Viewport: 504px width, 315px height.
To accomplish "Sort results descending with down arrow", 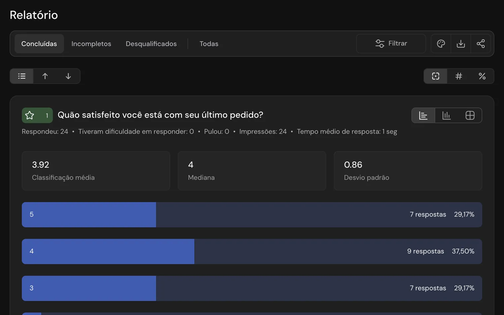I will pos(68,76).
